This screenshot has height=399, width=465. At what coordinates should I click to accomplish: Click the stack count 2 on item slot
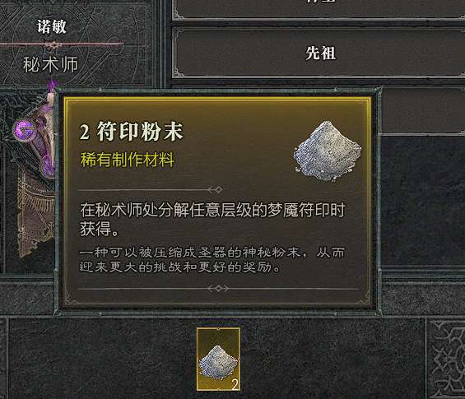click(x=235, y=385)
